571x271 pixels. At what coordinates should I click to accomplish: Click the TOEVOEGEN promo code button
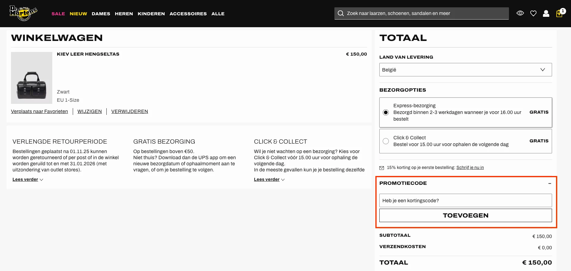click(x=466, y=215)
